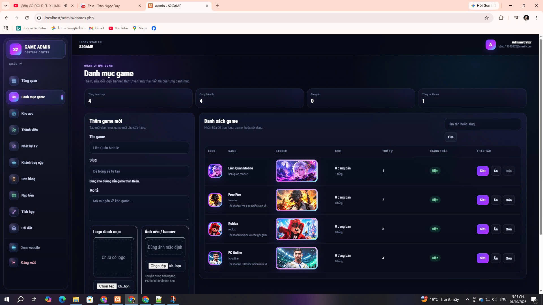Click the Tìm search button
Screen dimensions: 543x305
[451, 137]
